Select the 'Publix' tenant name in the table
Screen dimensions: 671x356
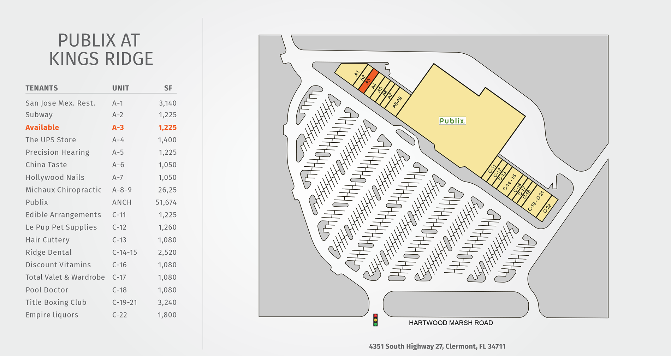pyautogui.click(x=37, y=202)
